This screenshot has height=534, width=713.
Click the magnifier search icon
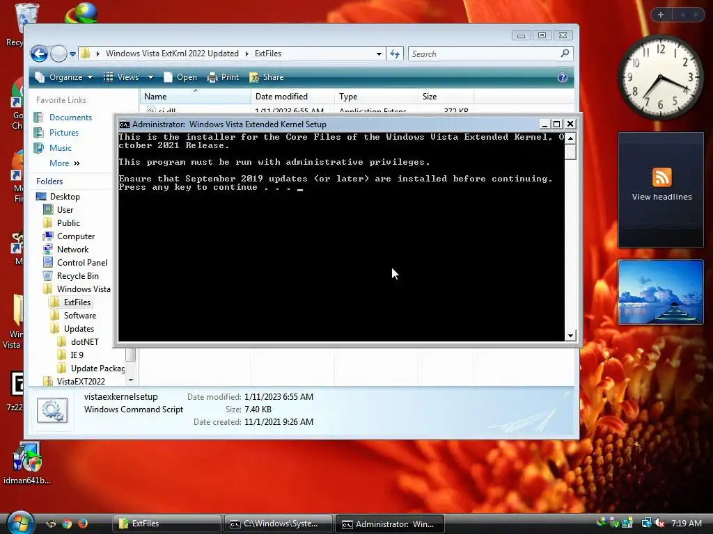(x=565, y=54)
